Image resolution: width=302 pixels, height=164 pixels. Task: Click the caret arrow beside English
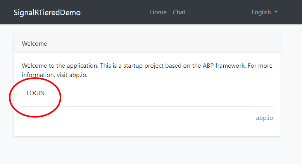(276, 12)
